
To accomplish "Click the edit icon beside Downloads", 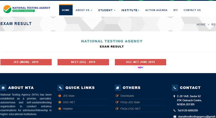I will (x=117, y=96).
